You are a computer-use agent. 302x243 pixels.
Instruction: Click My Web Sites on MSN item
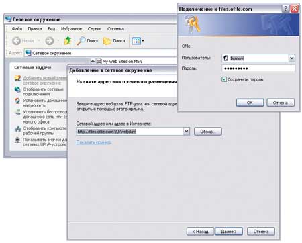(x=119, y=61)
